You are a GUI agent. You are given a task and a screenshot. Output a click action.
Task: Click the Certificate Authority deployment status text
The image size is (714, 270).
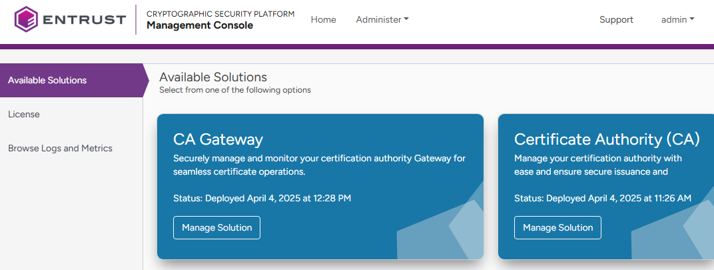[x=603, y=198]
